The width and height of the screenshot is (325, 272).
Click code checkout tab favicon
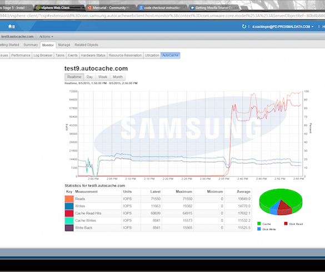click(x=141, y=8)
